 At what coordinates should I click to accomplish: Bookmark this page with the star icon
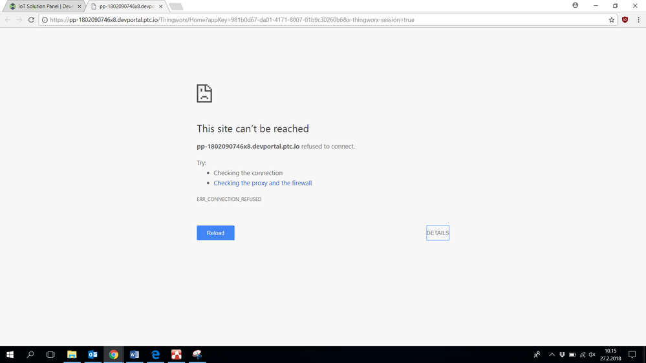tap(611, 20)
